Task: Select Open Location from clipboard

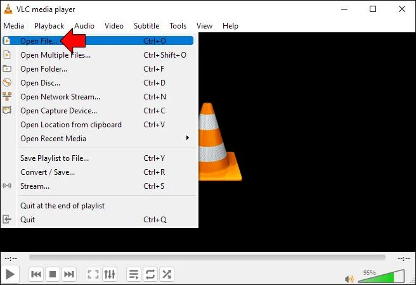Action: pyautogui.click(x=98, y=125)
